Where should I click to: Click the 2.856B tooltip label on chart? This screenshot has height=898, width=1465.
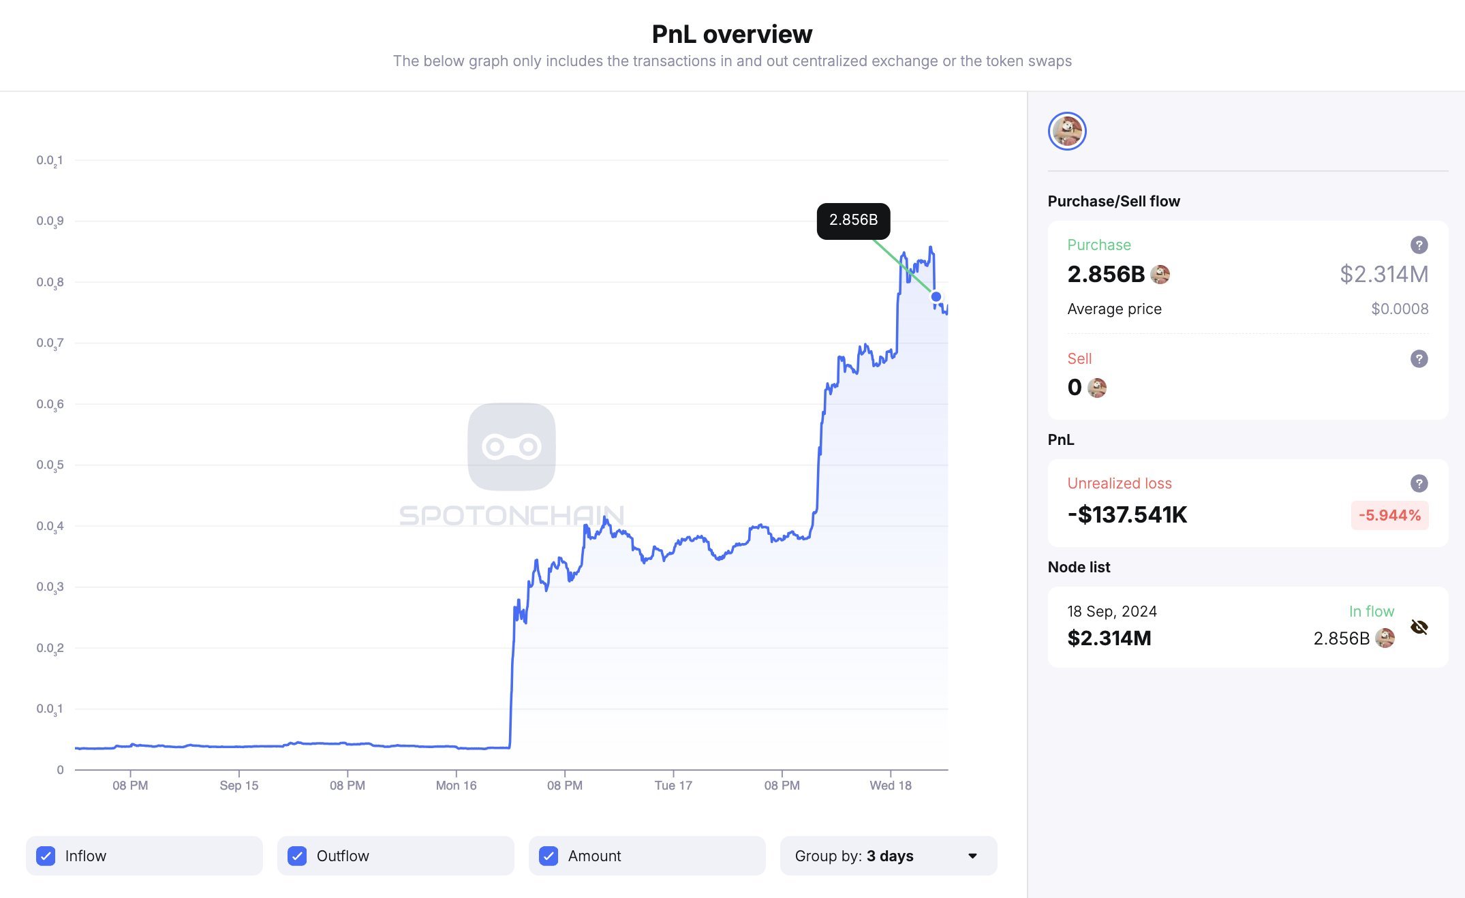tap(853, 221)
